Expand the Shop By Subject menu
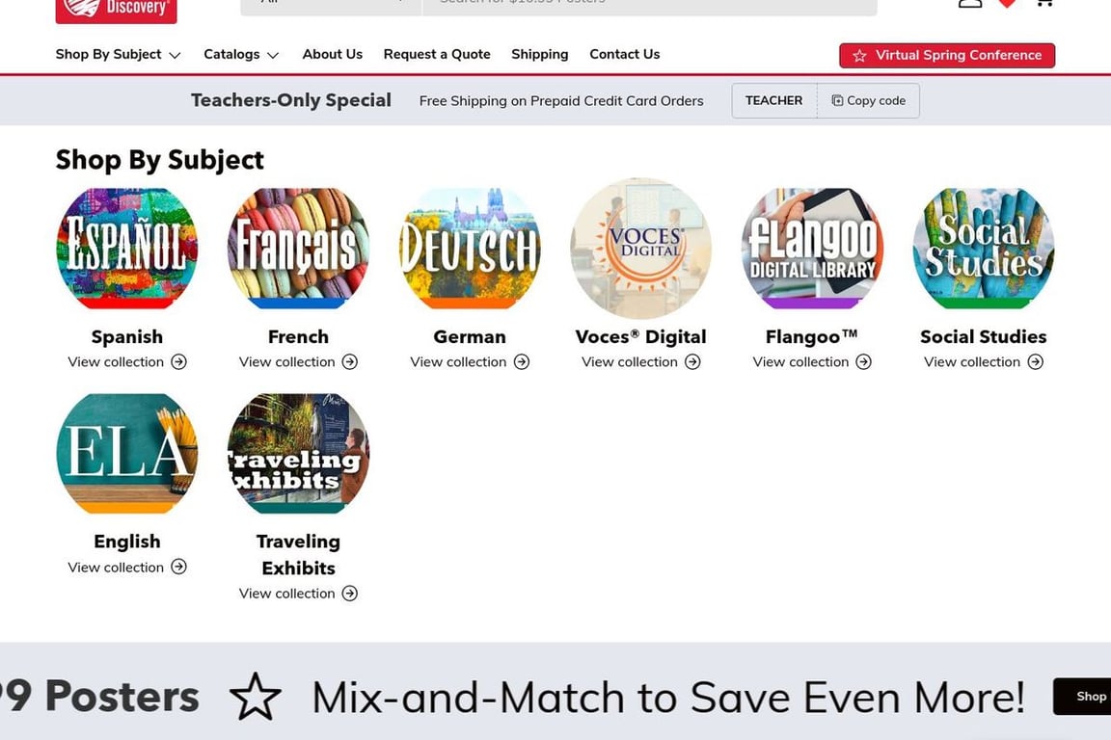1111x740 pixels. 119,55
